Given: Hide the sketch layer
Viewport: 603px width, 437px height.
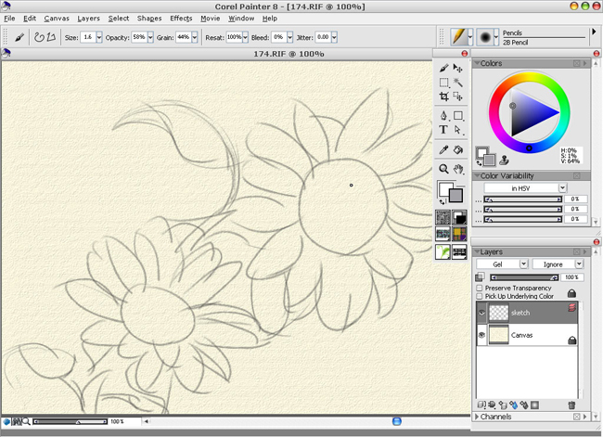Looking at the screenshot, I should [x=481, y=313].
